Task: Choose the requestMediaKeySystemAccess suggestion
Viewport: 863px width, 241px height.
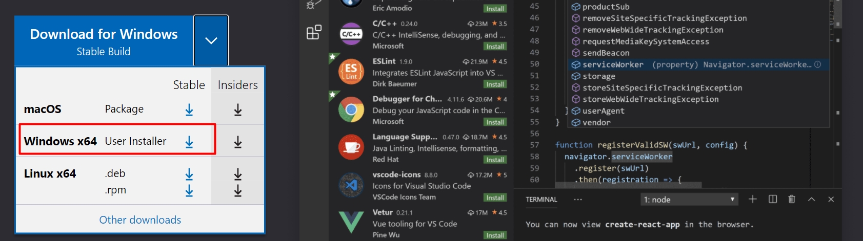Action: click(698, 41)
